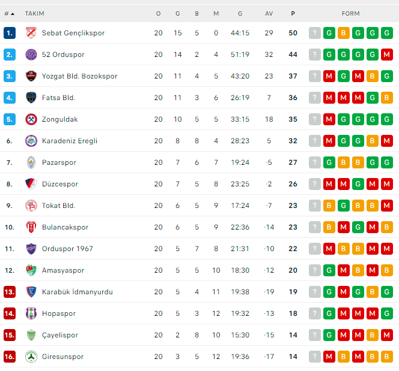Viewport: 399px width, 371px height.
Task: Click the Düzcespor team logo
Action: point(31,184)
